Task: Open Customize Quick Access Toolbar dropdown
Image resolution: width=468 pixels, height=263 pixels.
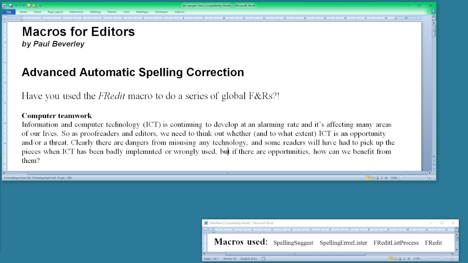Action: click(x=40, y=6)
